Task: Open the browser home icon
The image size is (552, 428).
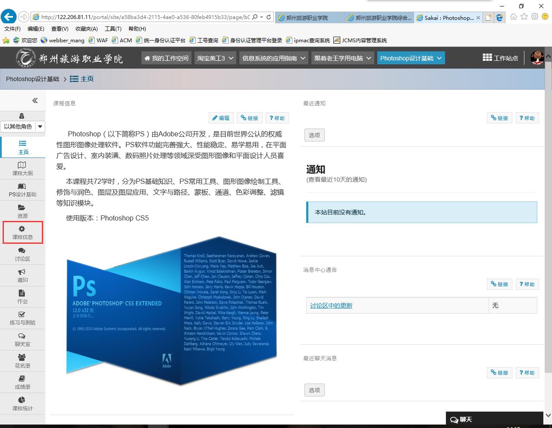Action: (x=513, y=17)
